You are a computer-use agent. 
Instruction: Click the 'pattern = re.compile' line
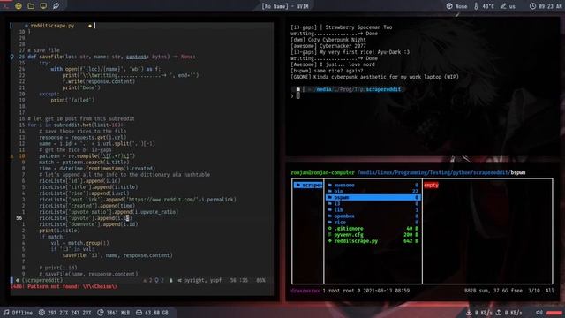87,156
